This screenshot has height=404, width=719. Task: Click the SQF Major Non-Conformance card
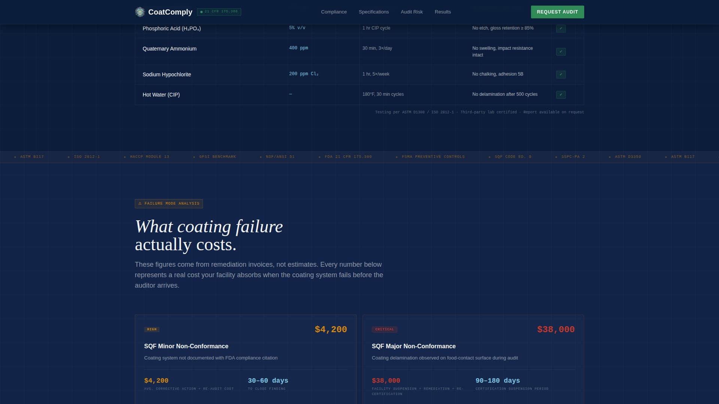473,359
